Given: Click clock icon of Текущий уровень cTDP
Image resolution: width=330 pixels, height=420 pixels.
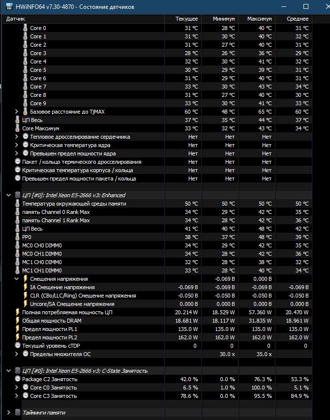Looking at the screenshot, I should point(18,345).
